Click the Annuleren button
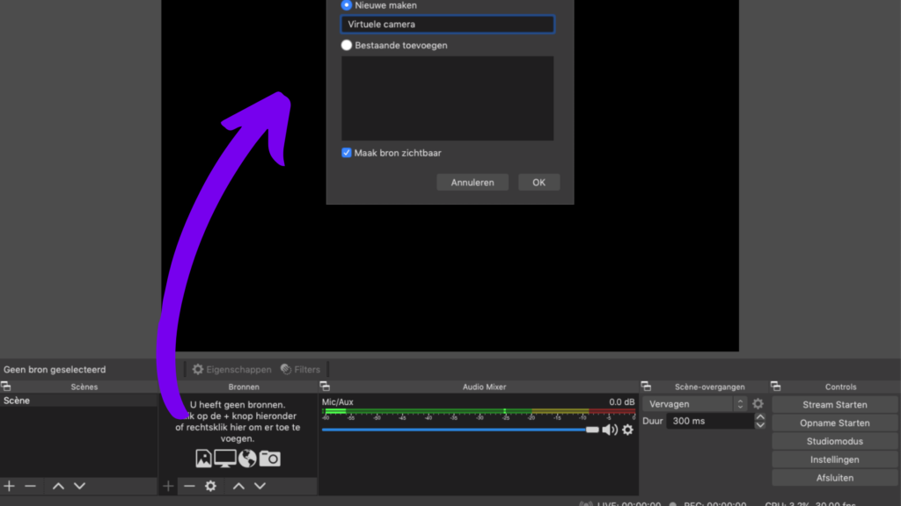 click(x=472, y=183)
